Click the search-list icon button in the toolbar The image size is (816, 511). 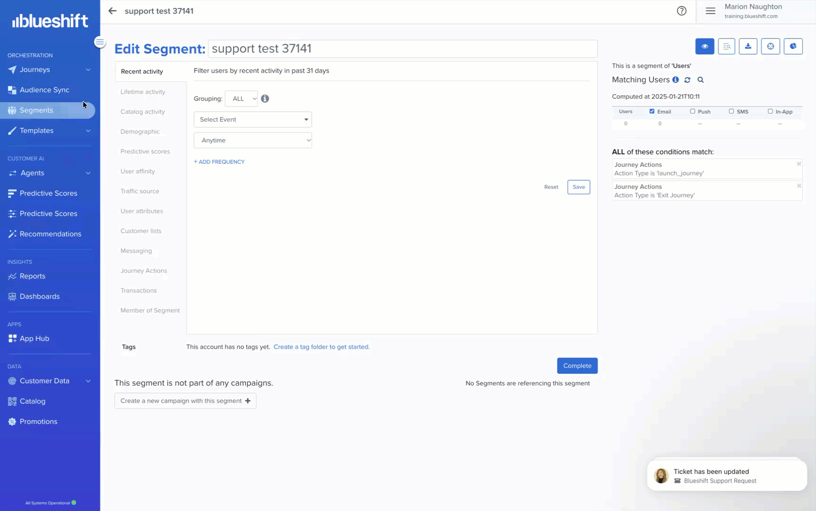[726, 46]
